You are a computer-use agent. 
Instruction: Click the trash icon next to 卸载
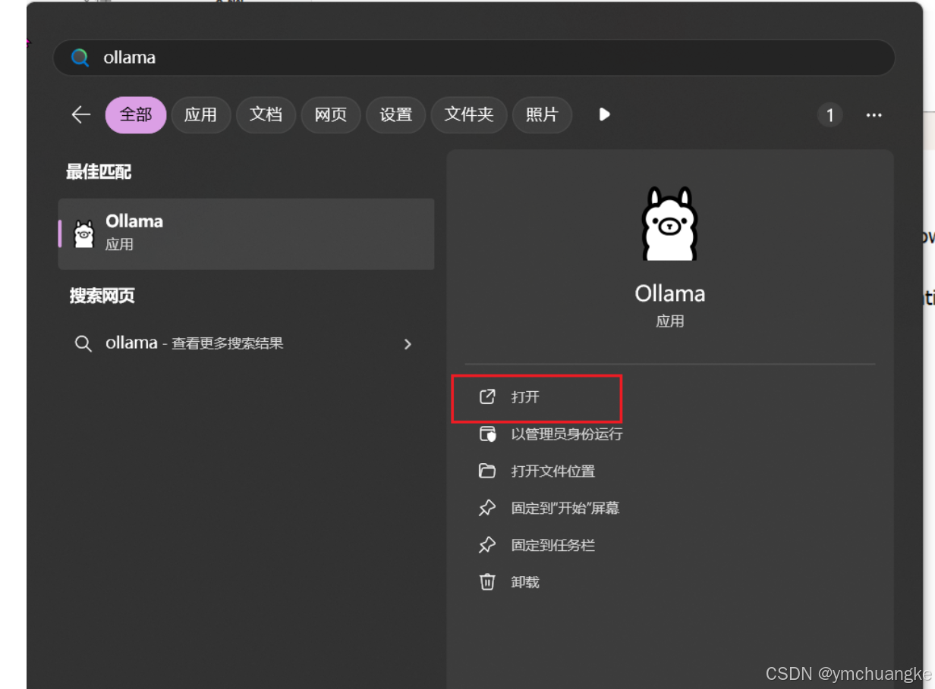[x=487, y=581]
